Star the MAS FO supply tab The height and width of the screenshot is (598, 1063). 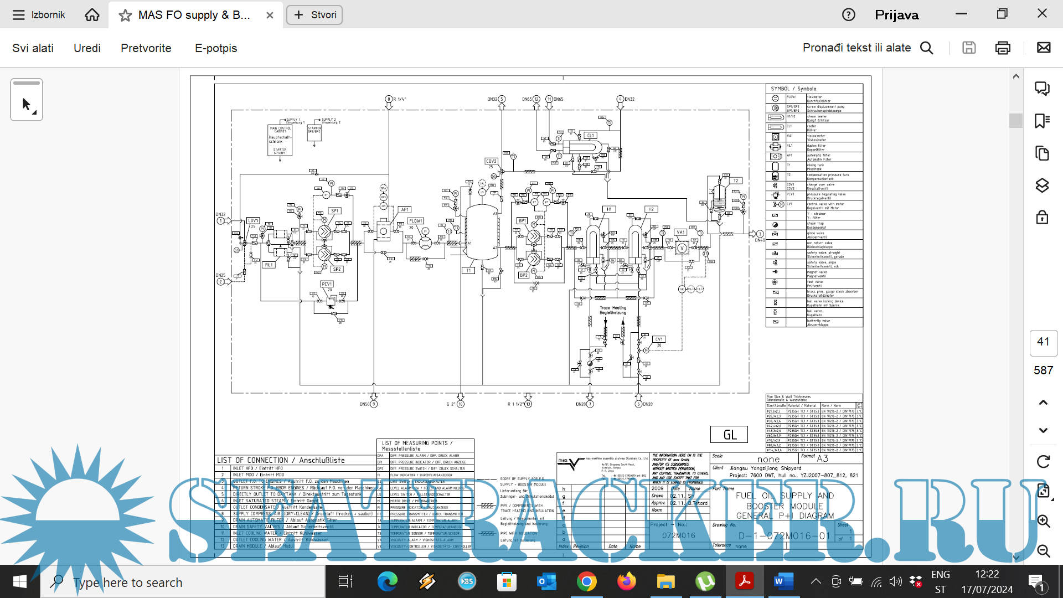[125, 16]
